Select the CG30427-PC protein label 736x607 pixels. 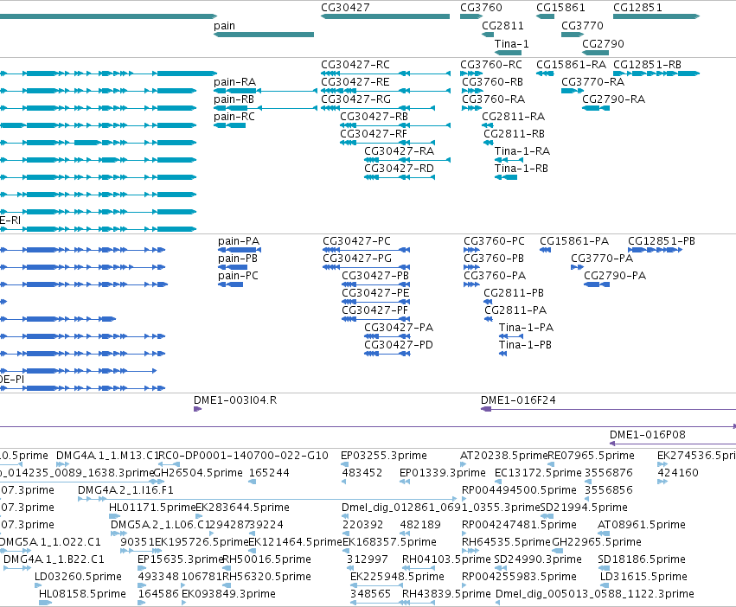pyautogui.click(x=356, y=241)
